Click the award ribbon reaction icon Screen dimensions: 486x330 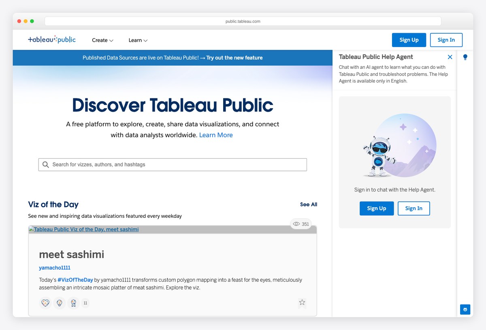click(73, 303)
